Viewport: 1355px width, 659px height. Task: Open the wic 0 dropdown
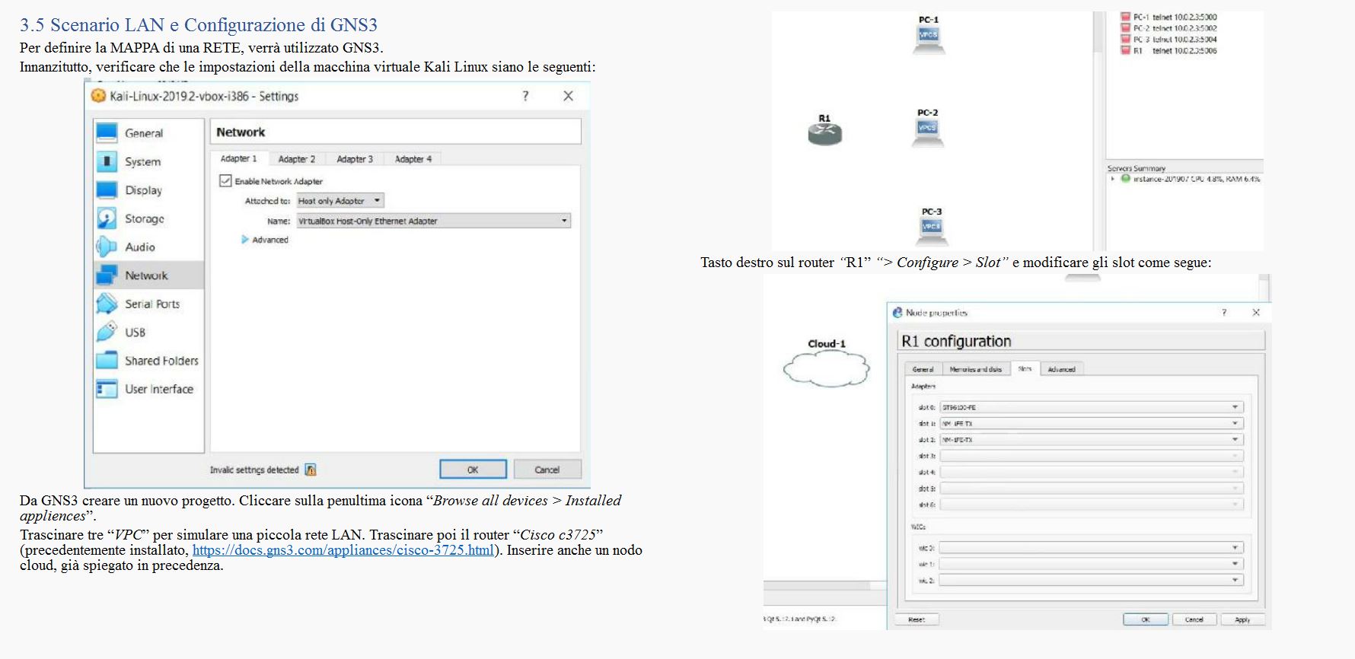tap(1092, 547)
